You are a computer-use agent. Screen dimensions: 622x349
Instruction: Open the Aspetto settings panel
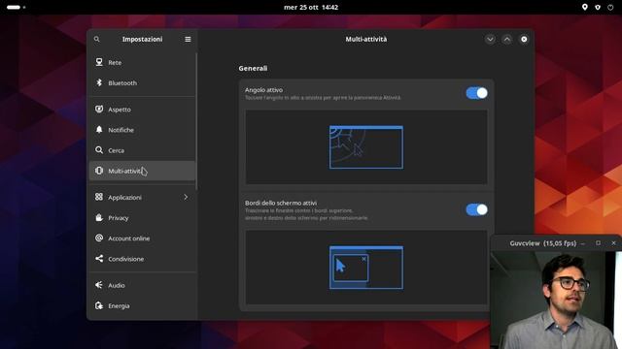click(x=143, y=110)
